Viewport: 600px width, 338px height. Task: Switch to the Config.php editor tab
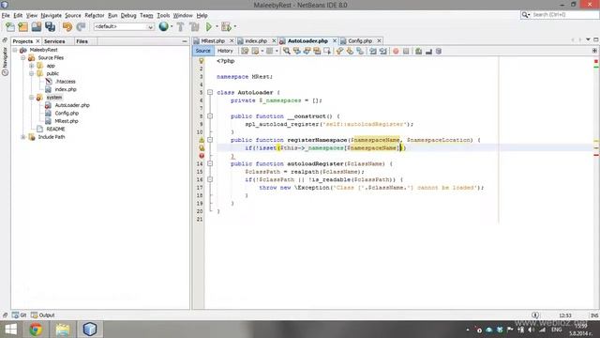click(x=360, y=40)
